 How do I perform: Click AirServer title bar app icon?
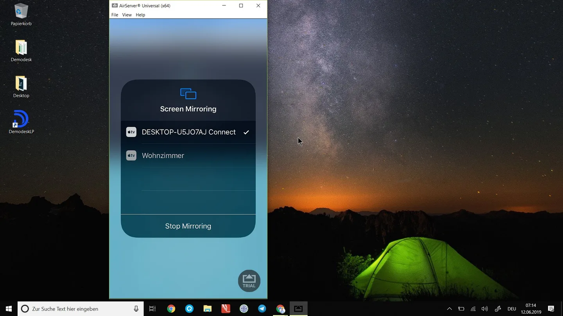[115, 5]
